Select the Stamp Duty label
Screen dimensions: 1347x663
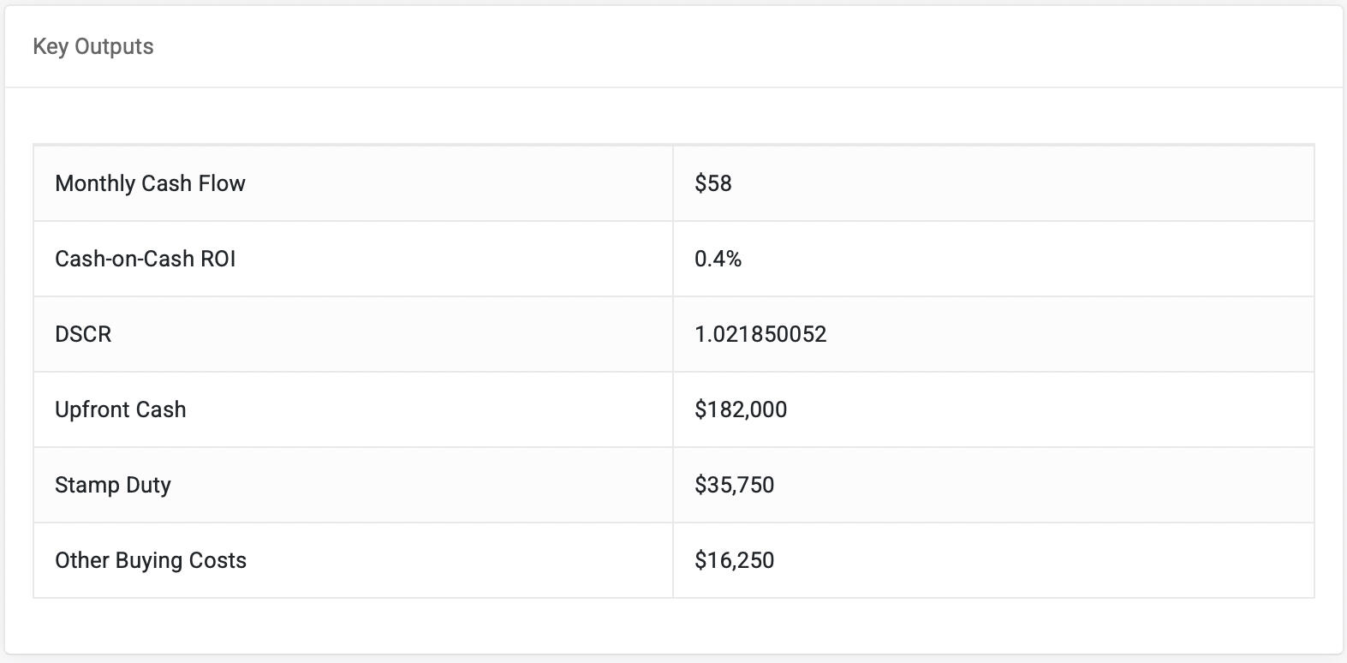pyautogui.click(x=113, y=485)
